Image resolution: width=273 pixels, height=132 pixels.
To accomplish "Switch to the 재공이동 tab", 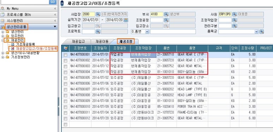I will coord(102,42).
